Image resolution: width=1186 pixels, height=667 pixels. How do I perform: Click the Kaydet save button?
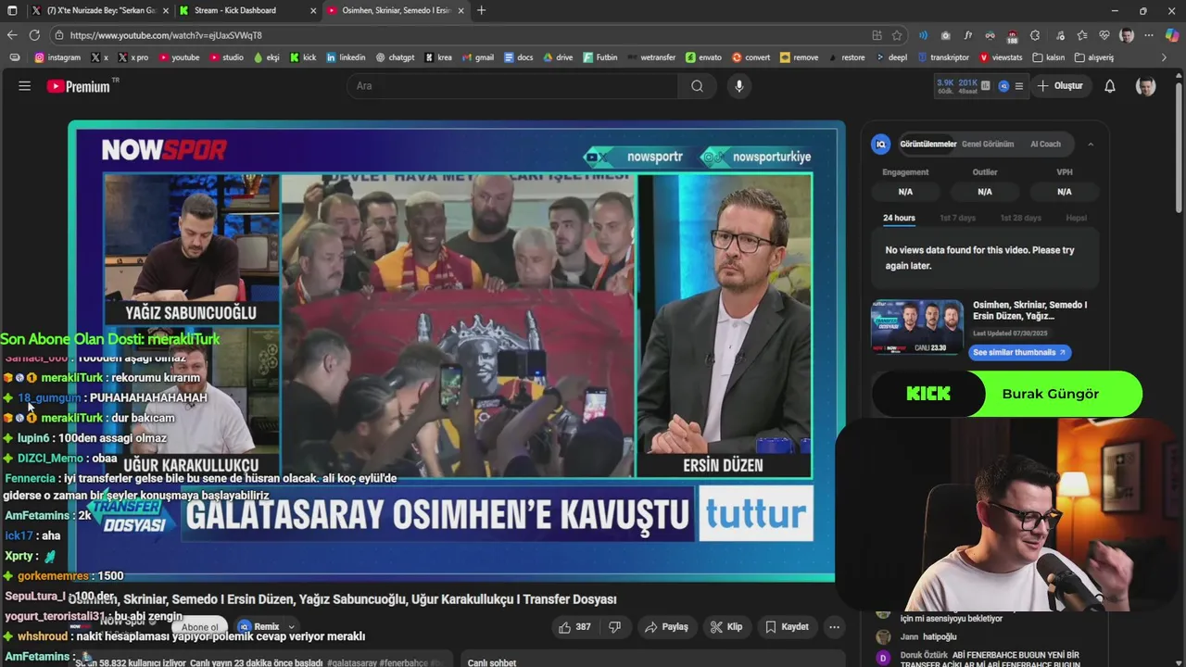(787, 627)
